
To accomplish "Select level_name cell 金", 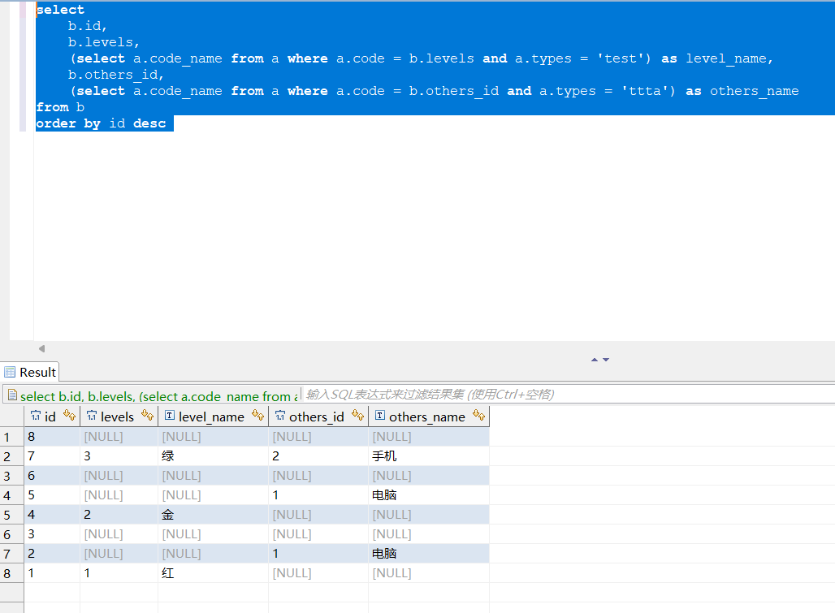I will click(x=213, y=515).
